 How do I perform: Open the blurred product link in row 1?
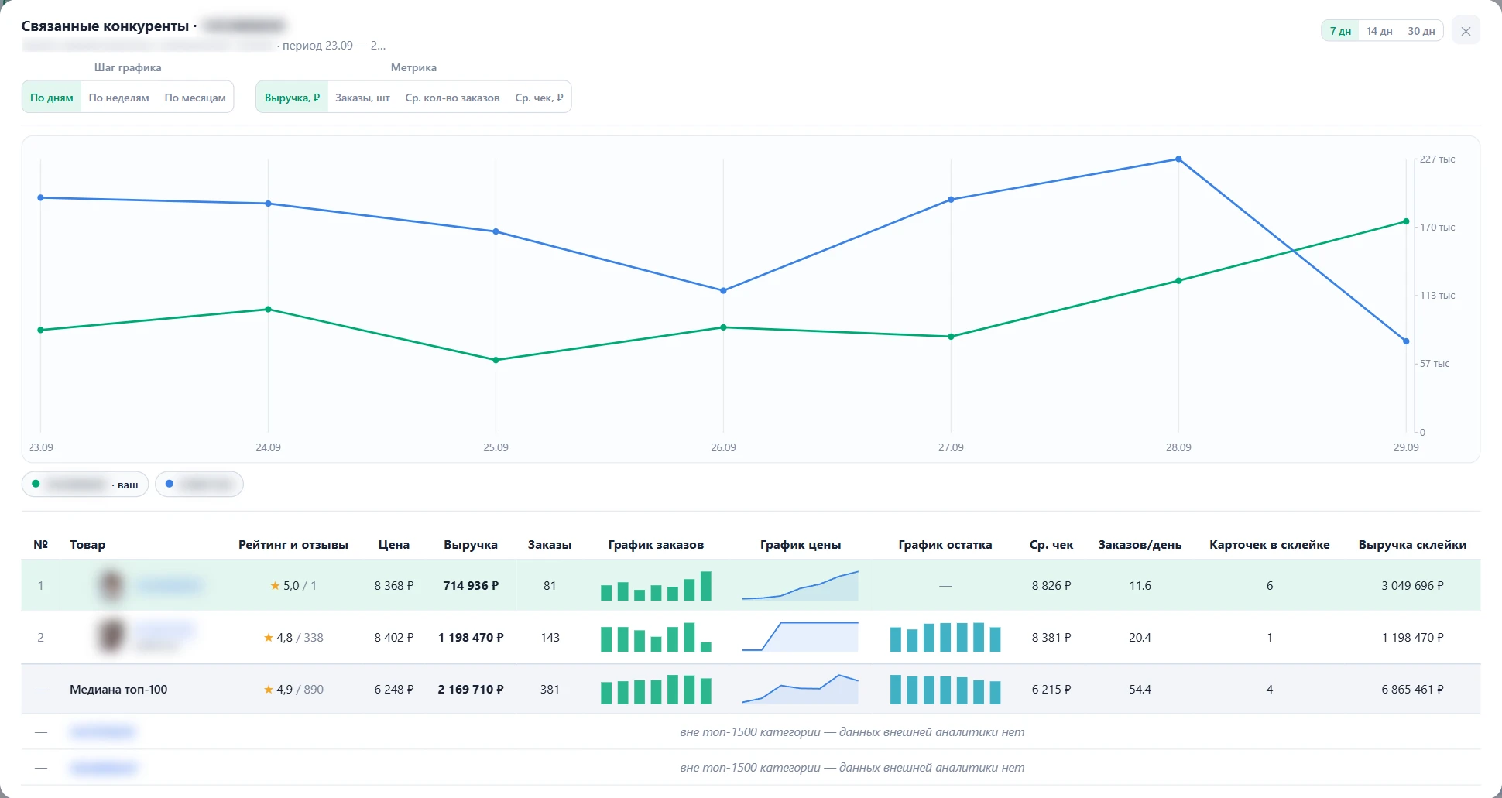point(170,585)
